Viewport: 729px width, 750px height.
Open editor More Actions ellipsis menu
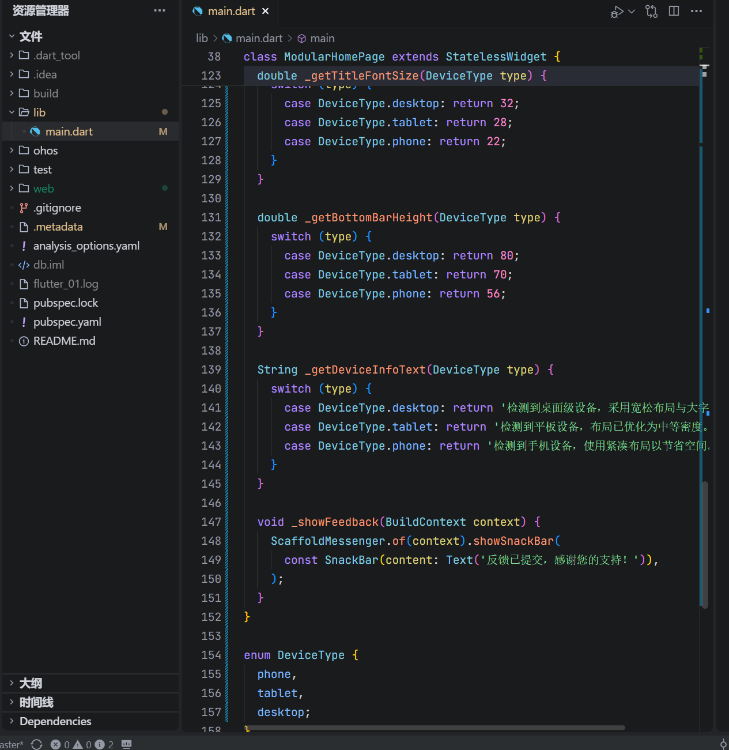pos(696,11)
